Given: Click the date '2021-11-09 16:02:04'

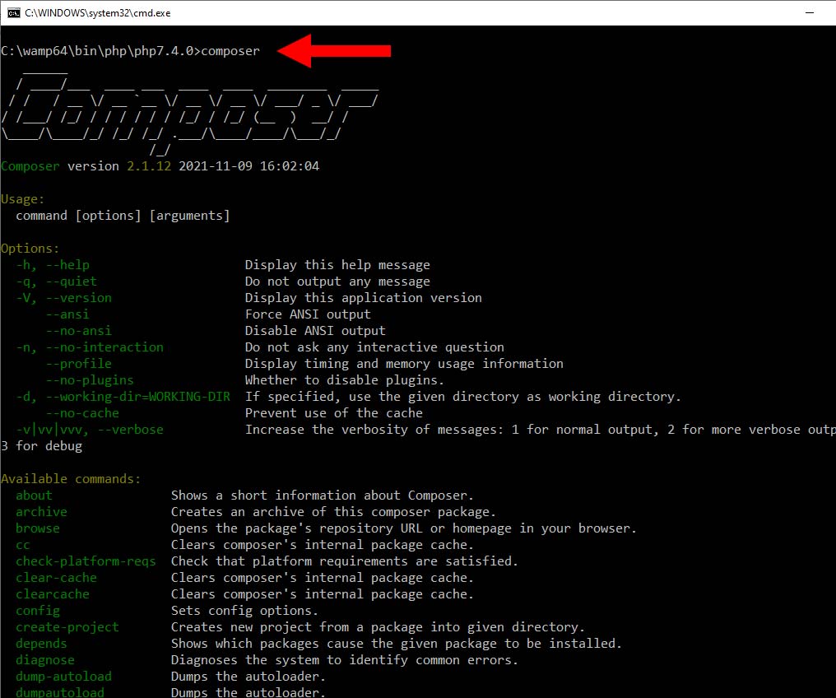Looking at the screenshot, I should coord(249,165).
